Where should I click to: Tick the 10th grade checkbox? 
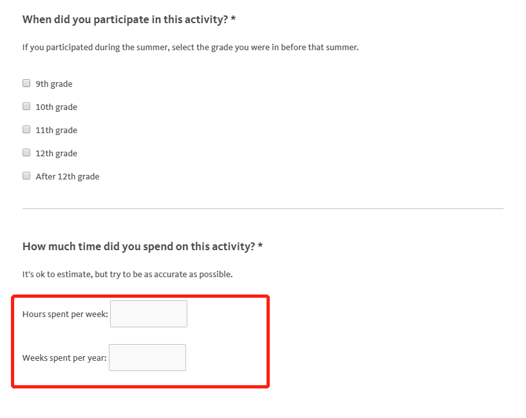26,106
